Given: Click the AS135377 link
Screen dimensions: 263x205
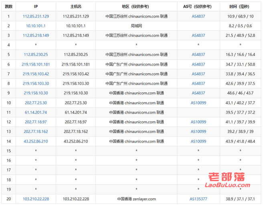Looking at the screenshot, I should pyautogui.click(x=198, y=199).
